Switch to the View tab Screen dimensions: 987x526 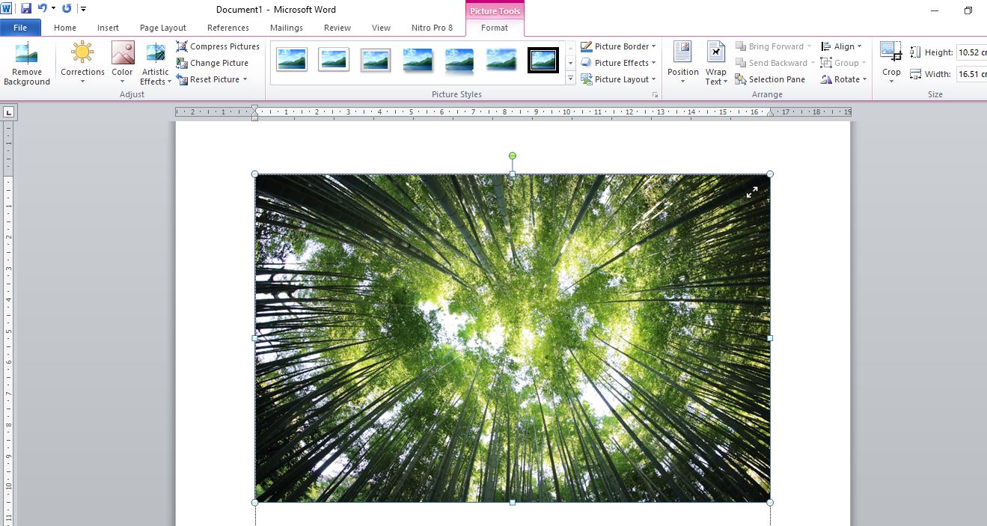[381, 28]
